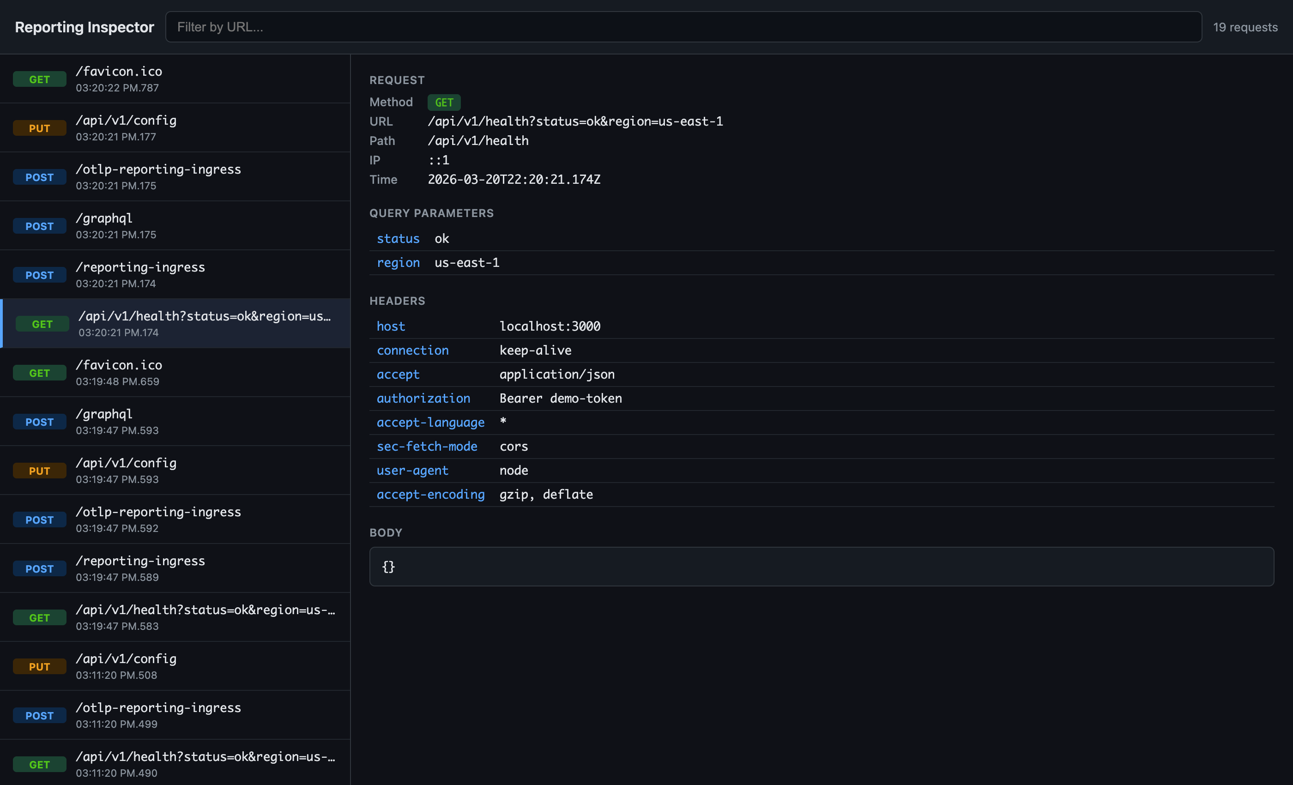Select GET /api/v1/health at 03:11:20 PM.490
Screen dimensions: 1293x785
point(175,763)
